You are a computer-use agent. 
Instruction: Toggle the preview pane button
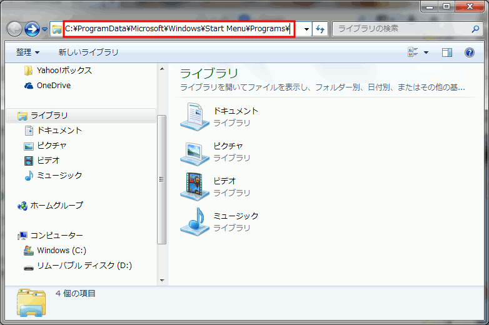coord(446,52)
